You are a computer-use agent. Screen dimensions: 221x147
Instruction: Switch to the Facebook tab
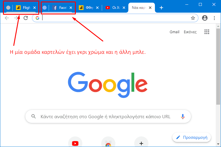click(62, 8)
